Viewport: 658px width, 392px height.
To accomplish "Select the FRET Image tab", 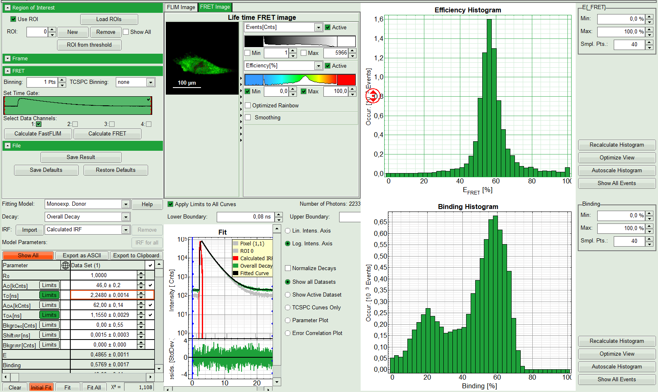I will [215, 7].
